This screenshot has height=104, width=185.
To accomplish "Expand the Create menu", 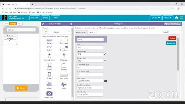I will 156,18.
